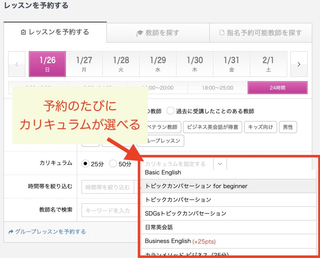320x258 pixels.
Task: Click the 教師名で検索 keyword input field
Action: [109, 211]
